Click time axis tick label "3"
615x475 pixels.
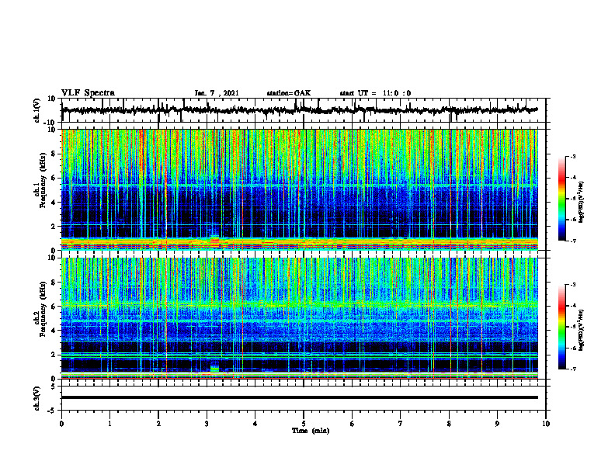click(x=207, y=424)
